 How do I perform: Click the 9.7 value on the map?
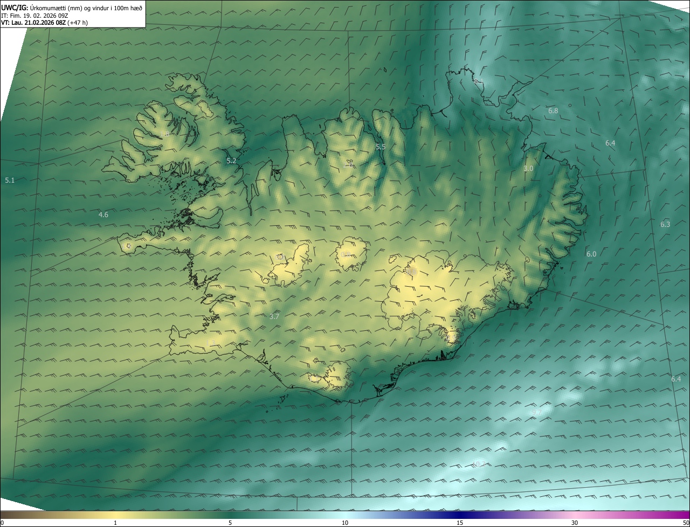[537, 413]
